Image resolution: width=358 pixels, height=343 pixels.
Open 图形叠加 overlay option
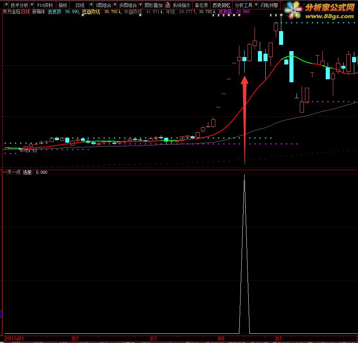pos(153,5)
